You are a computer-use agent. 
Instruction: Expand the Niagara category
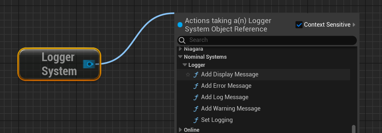coord(181,49)
